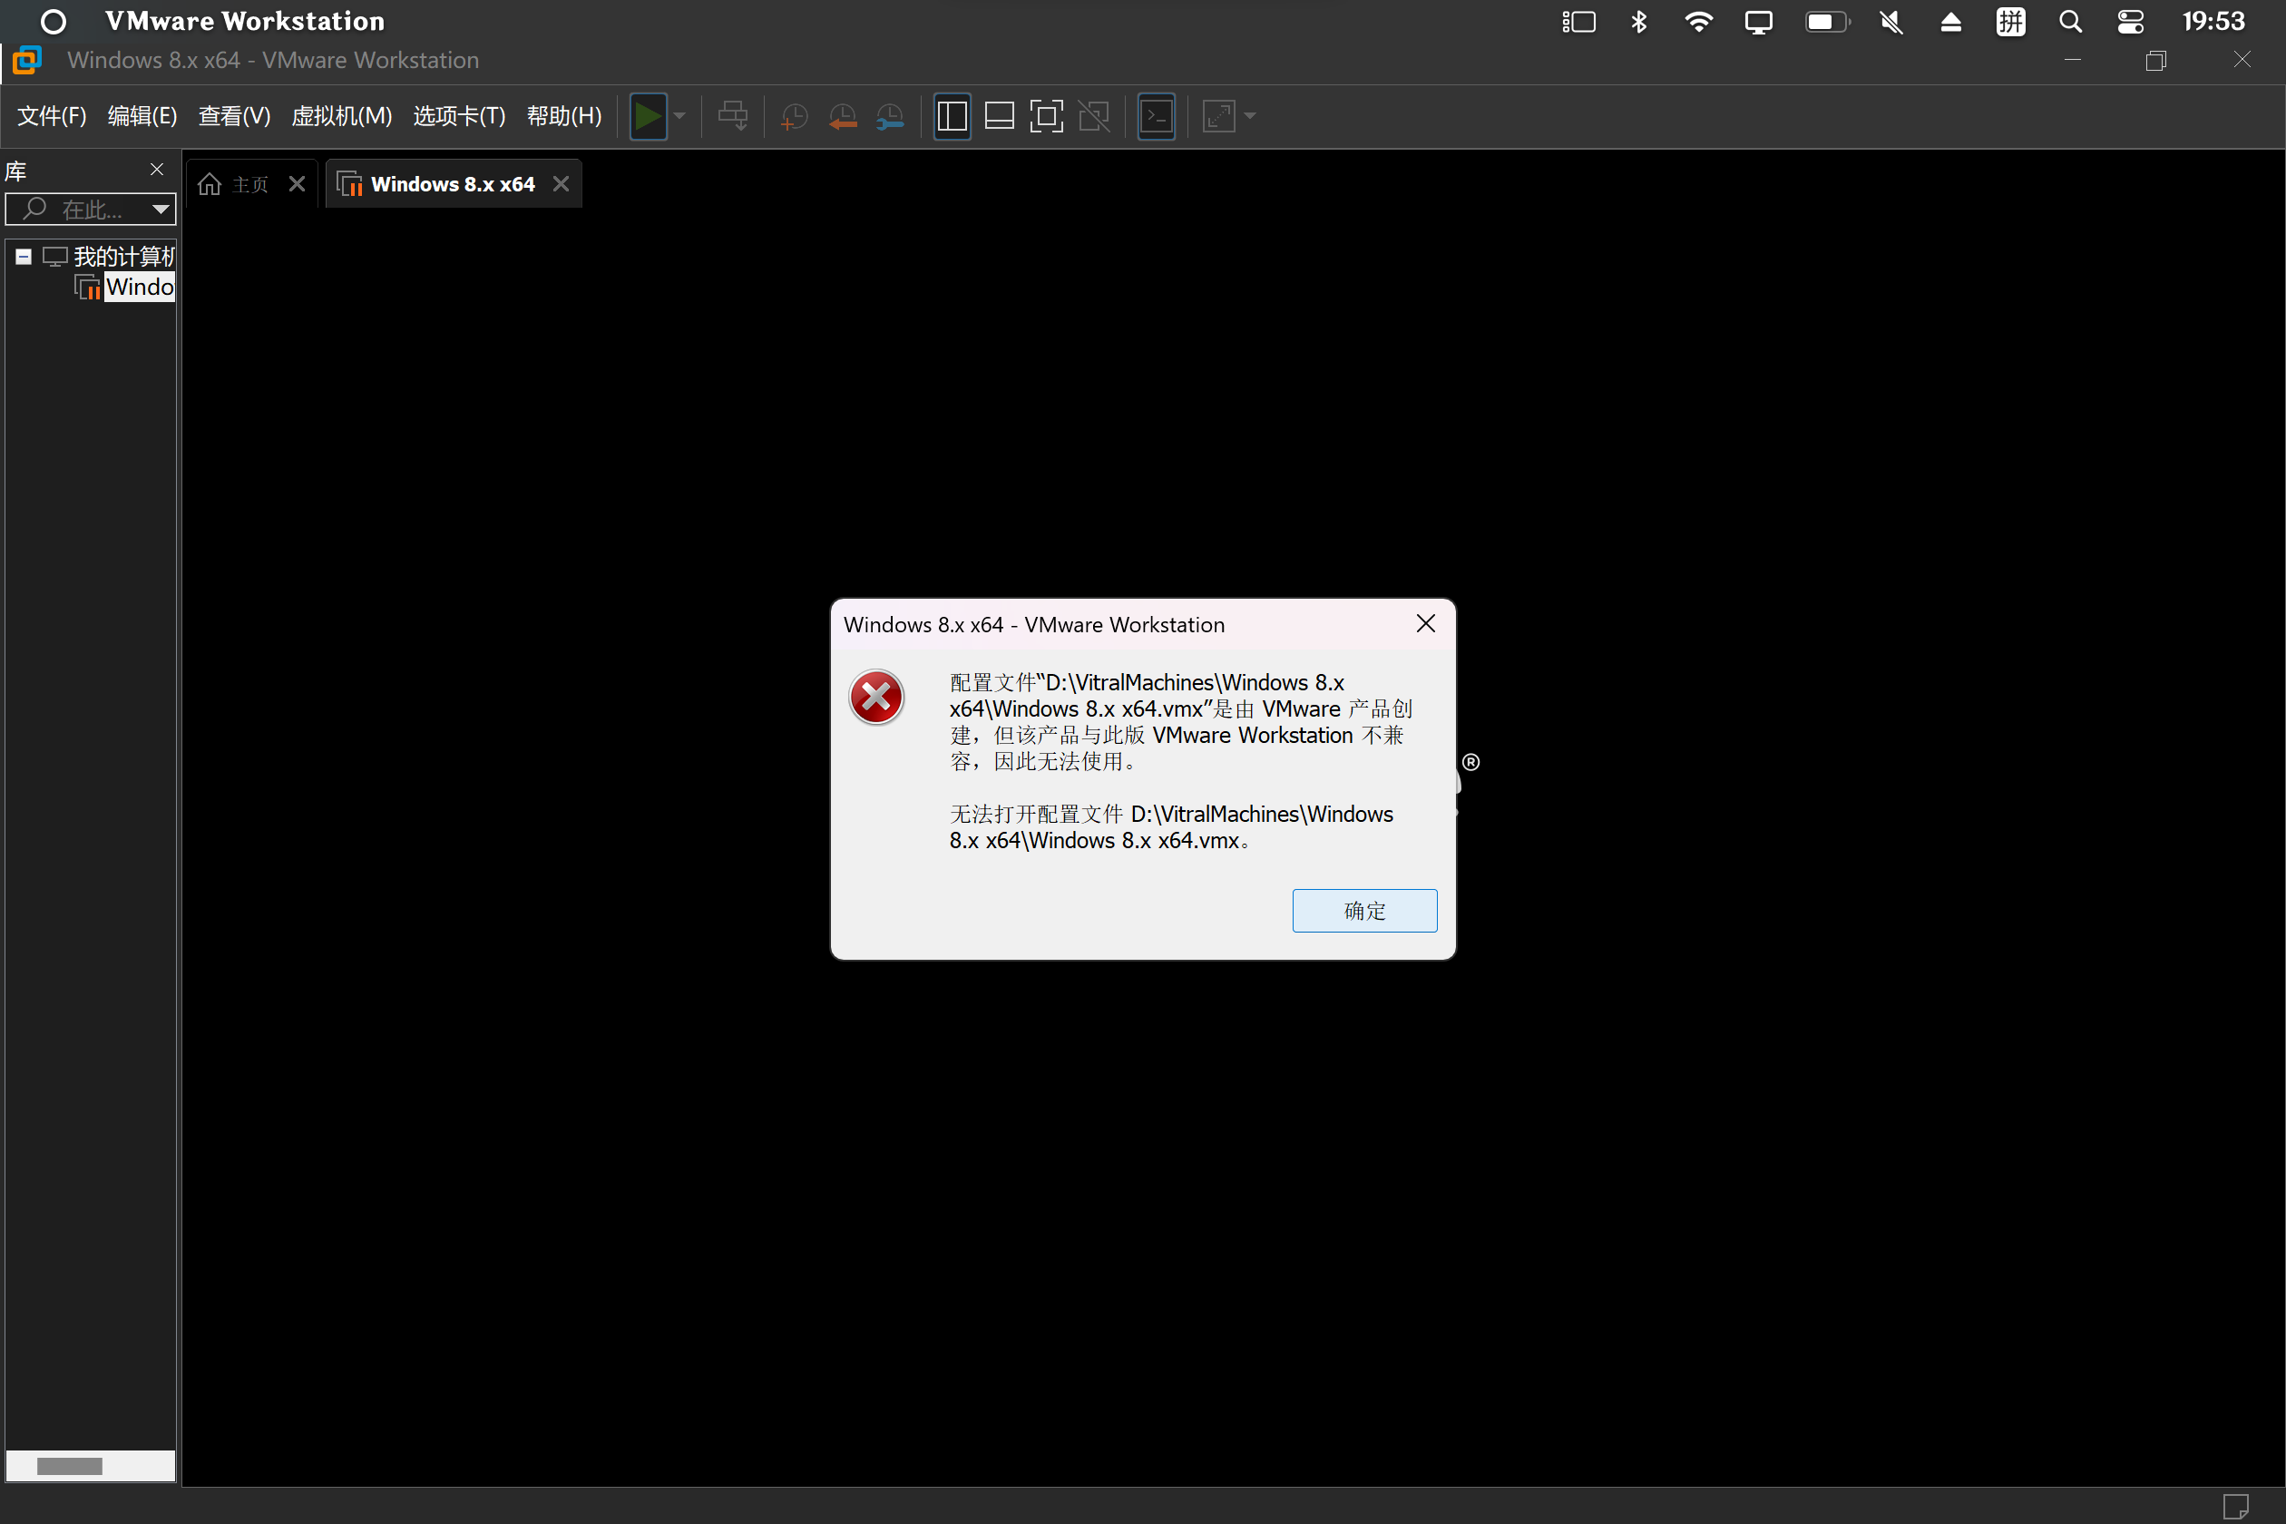Click the circle icon in menu bar

54,22
